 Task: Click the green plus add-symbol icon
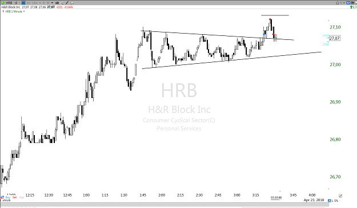(x=2, y=3)
